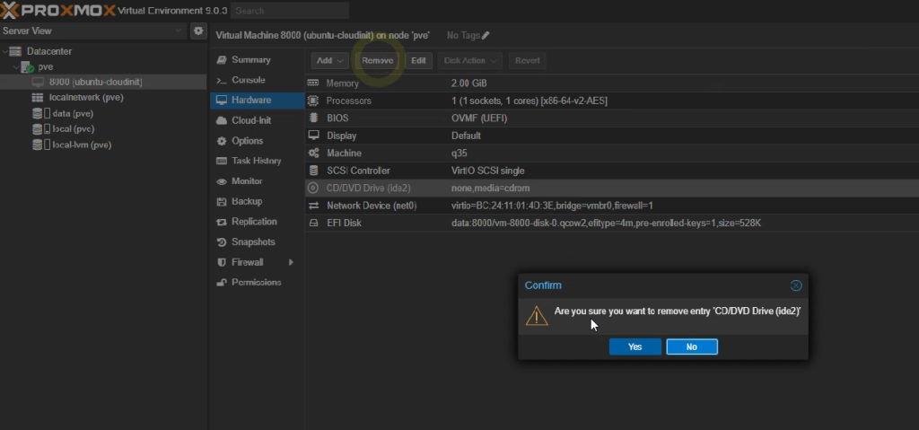Click the Memory row icon
The height and width of the screenshot is (430, 919).
(x=313, y=83)
